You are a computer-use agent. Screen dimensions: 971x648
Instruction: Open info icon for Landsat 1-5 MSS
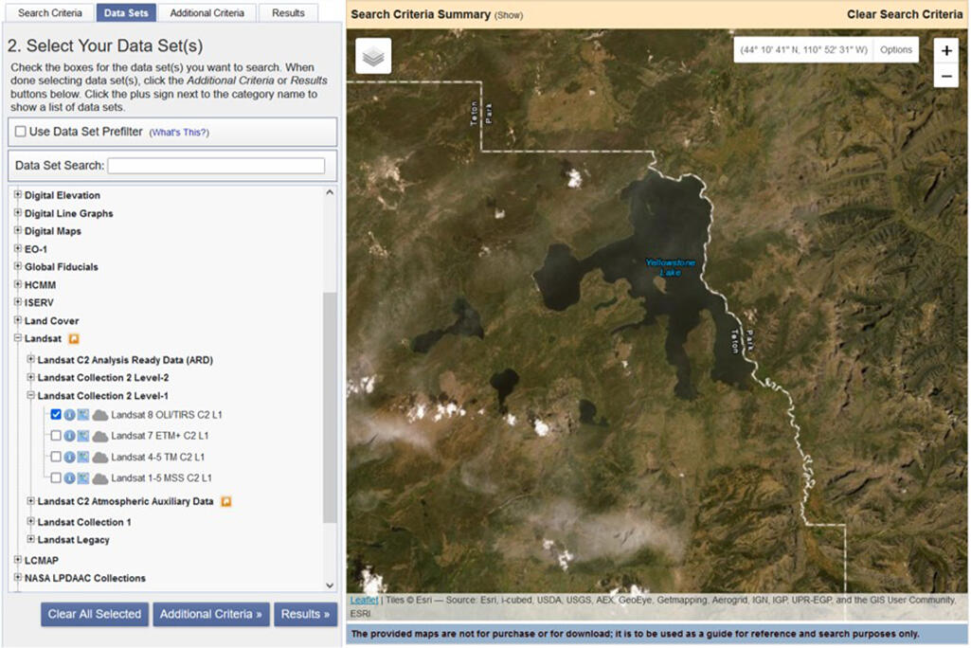click(x=69, y=477)
